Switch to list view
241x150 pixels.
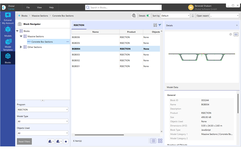(153, 141)
